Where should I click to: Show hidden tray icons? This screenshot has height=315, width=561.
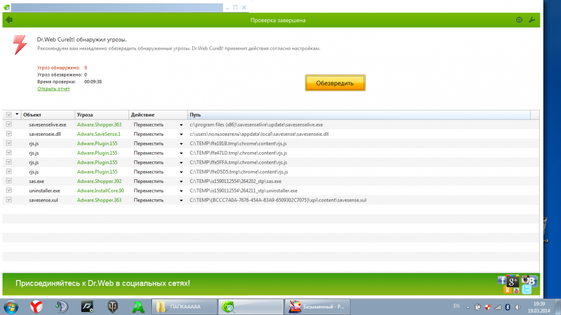pos(468,307)
